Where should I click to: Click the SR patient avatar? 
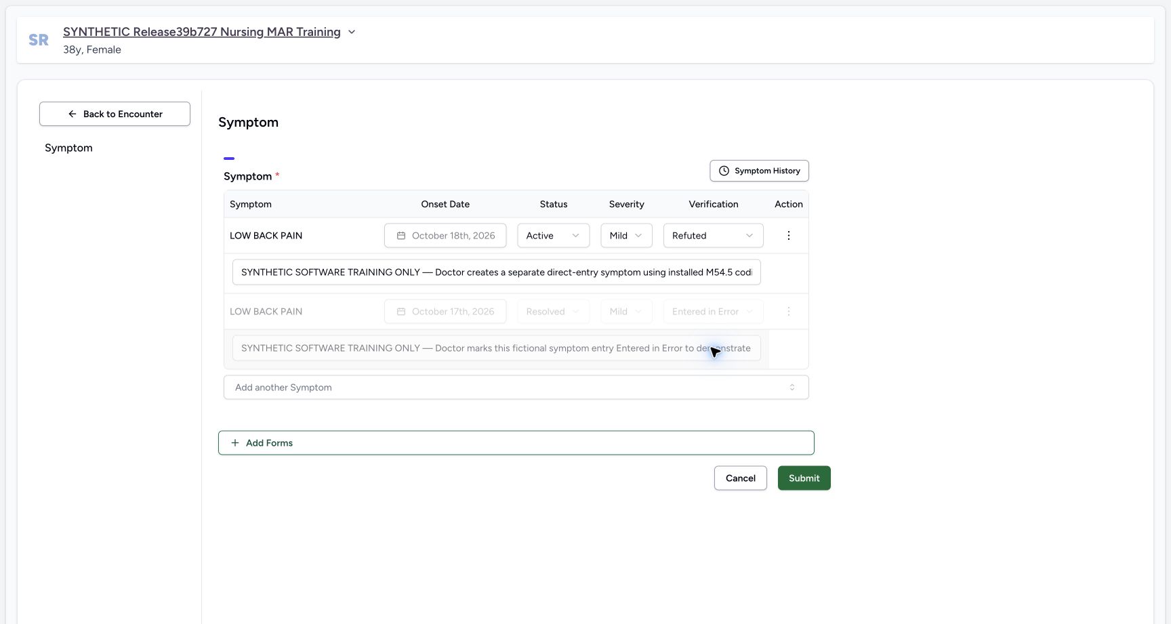coord(39,40)
